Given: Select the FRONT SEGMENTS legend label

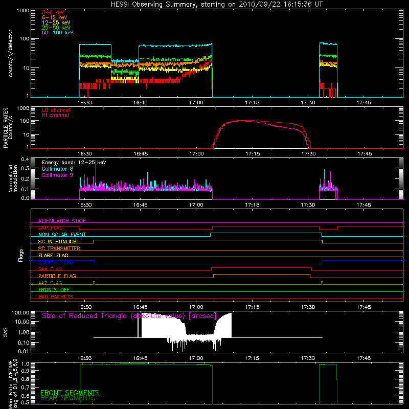Looking at the screenshot, I should click(x=70, y=393).
